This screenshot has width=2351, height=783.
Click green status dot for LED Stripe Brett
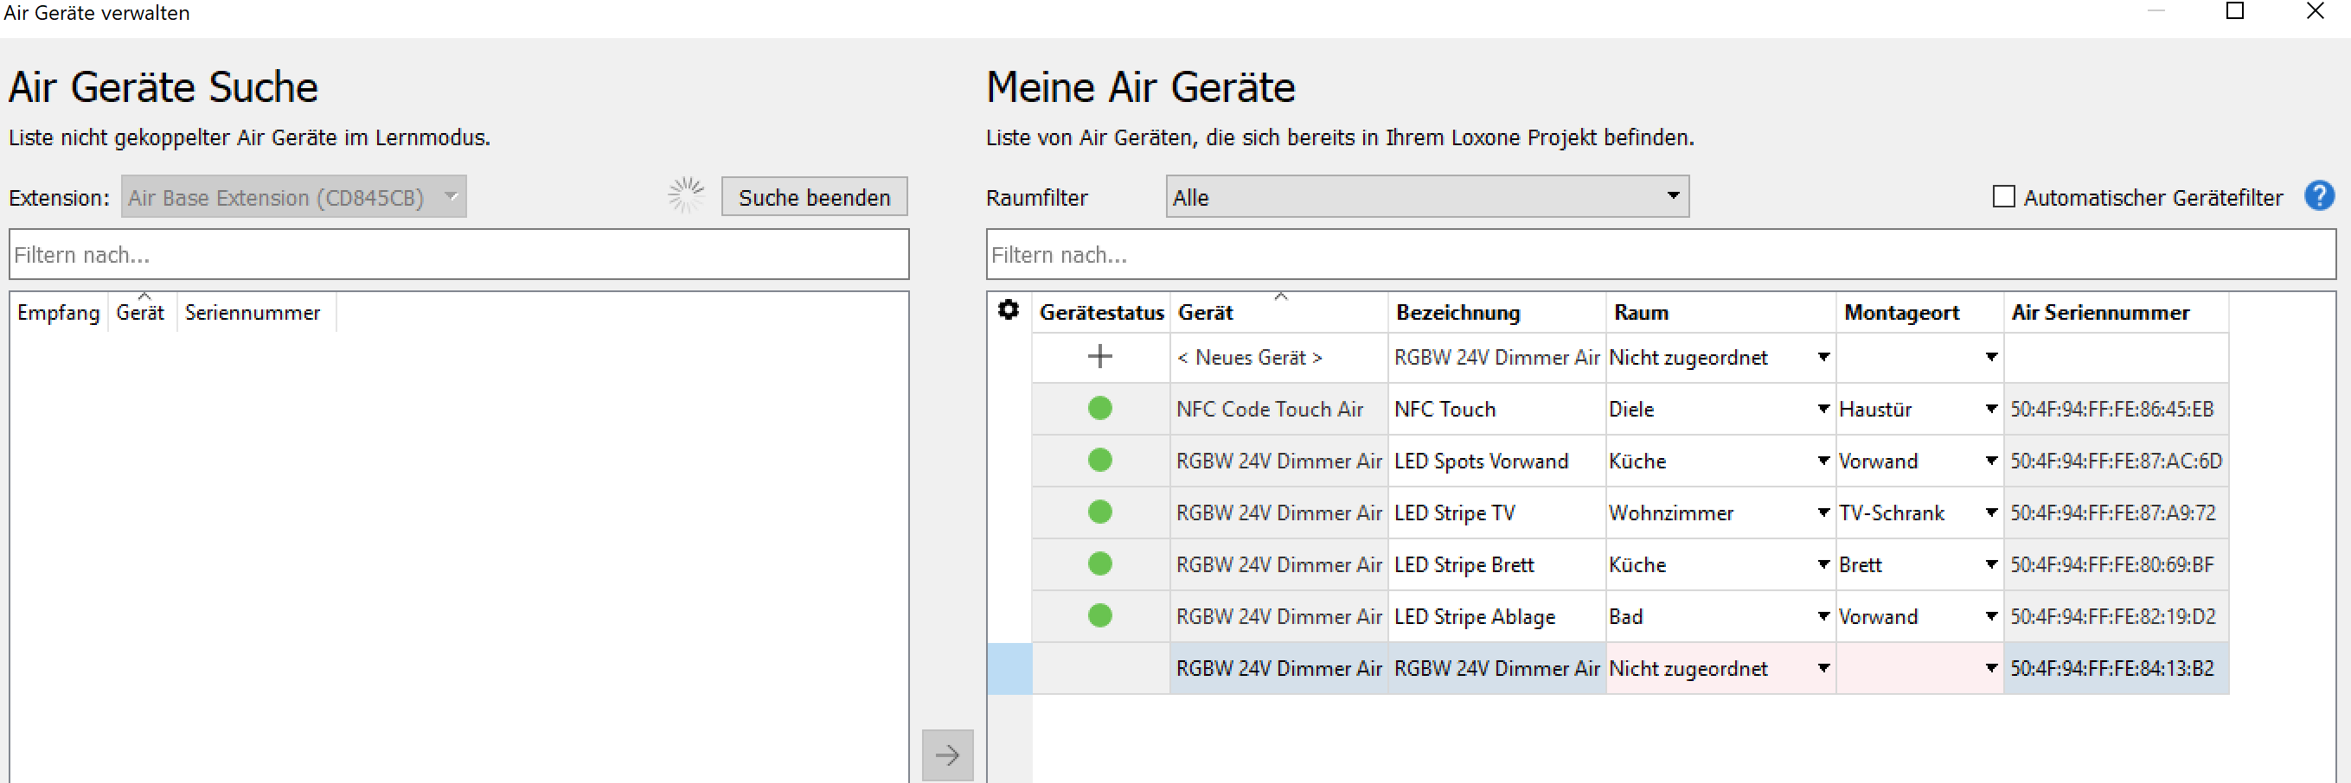click(1099, 564)
